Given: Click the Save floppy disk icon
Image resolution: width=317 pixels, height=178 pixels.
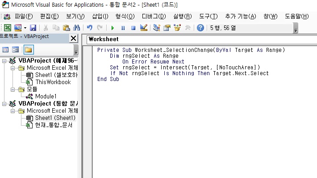Looking at the screenshot, I should point(33,28).
